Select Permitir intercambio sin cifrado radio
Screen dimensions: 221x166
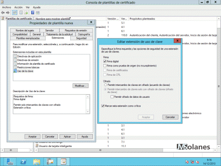(106, 85)
